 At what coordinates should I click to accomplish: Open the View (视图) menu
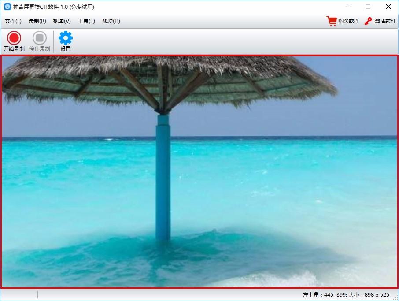(62, 21)
